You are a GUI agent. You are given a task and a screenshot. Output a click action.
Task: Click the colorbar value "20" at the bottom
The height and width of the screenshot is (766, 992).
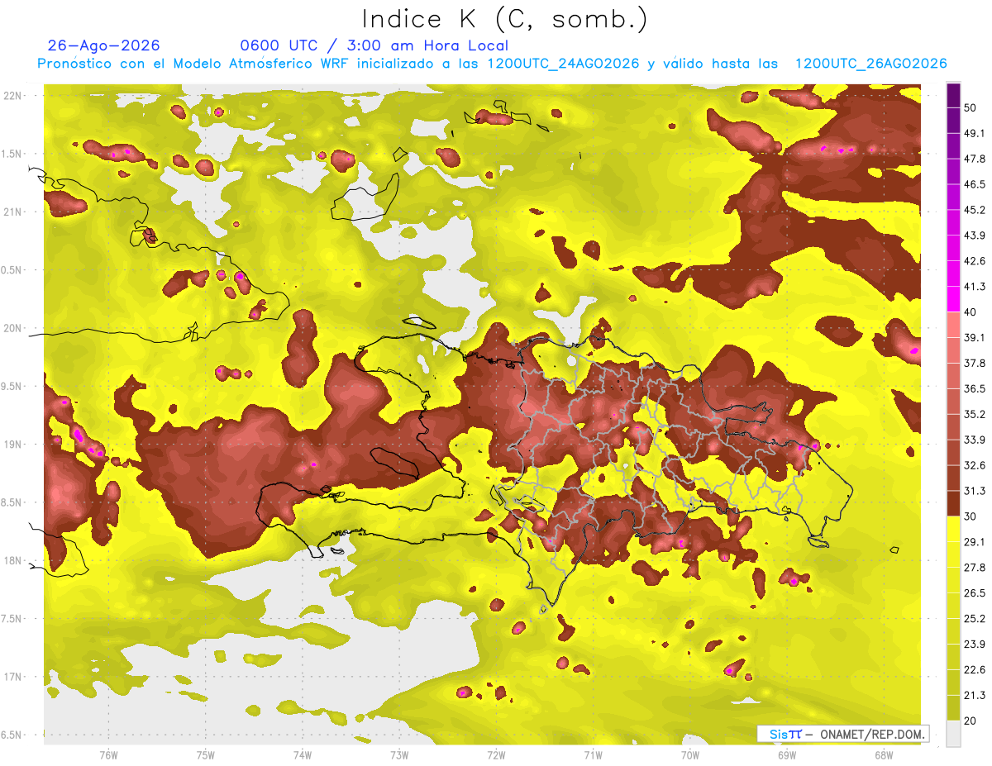[971, 721]
